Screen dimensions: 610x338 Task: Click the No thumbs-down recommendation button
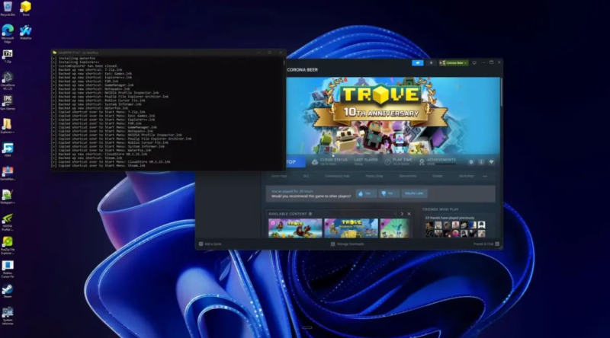pos(389,193)
